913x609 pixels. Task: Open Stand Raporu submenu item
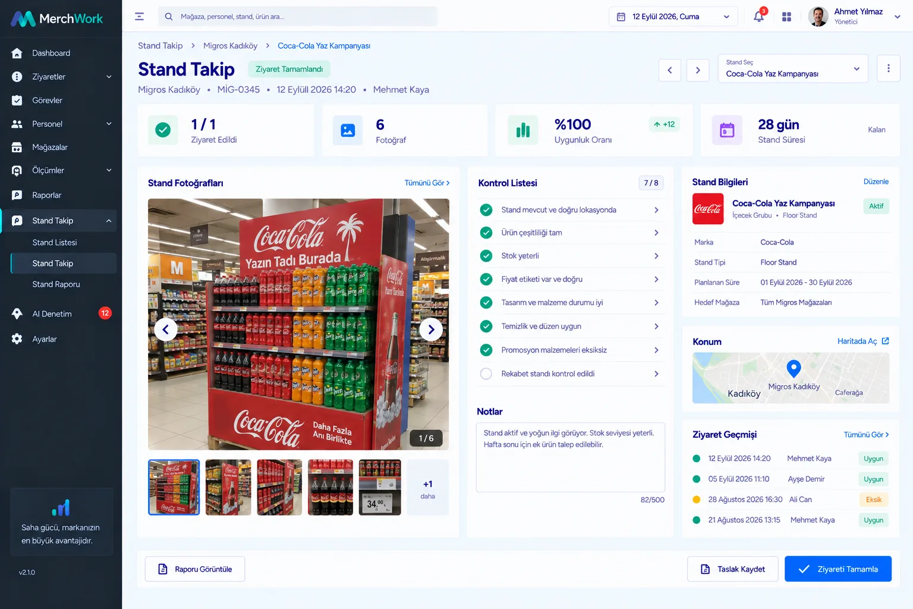coord(56,284)
